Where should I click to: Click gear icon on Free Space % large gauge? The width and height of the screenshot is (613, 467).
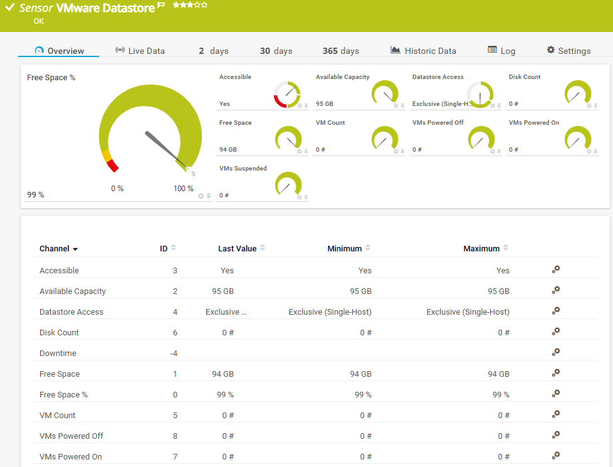[x=201, y=196]
